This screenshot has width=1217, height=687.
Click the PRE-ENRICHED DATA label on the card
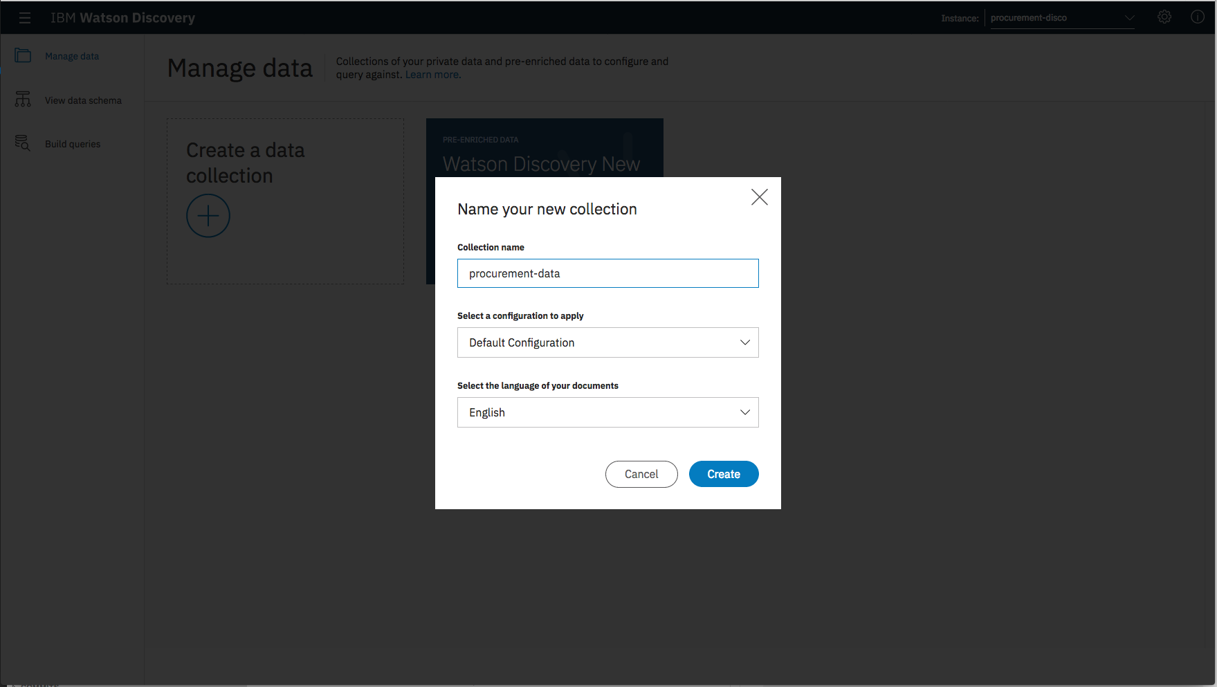(480, 140)
